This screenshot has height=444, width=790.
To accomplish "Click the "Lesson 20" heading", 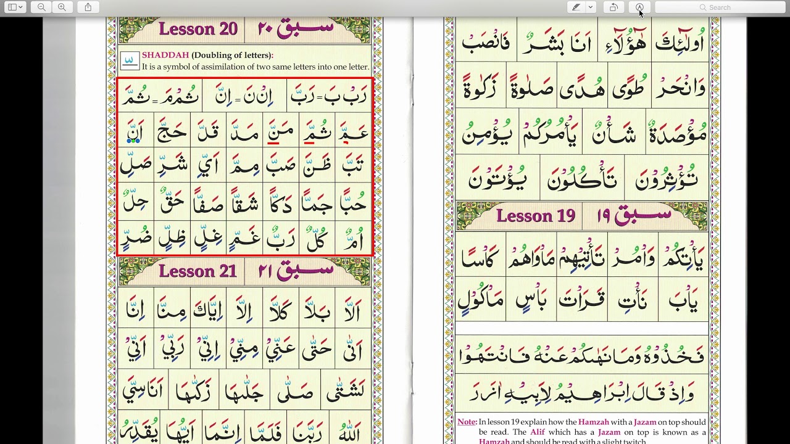I will point(197,29).
